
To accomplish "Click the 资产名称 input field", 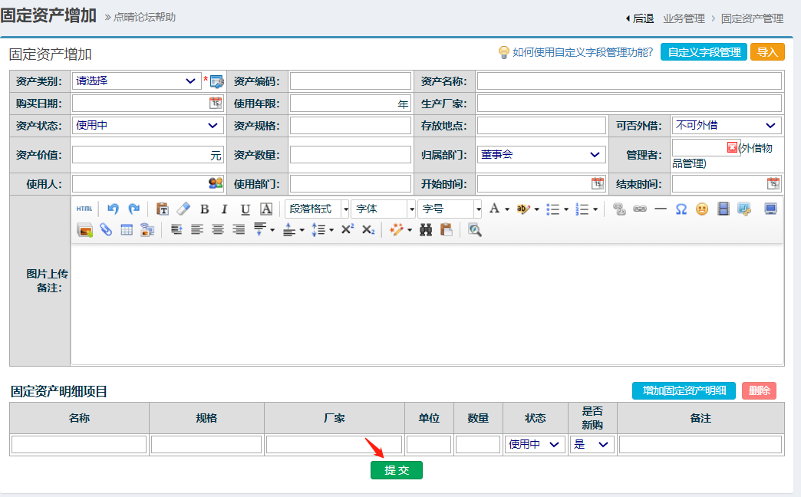I will pyautogui.click(x=628, y=81).
